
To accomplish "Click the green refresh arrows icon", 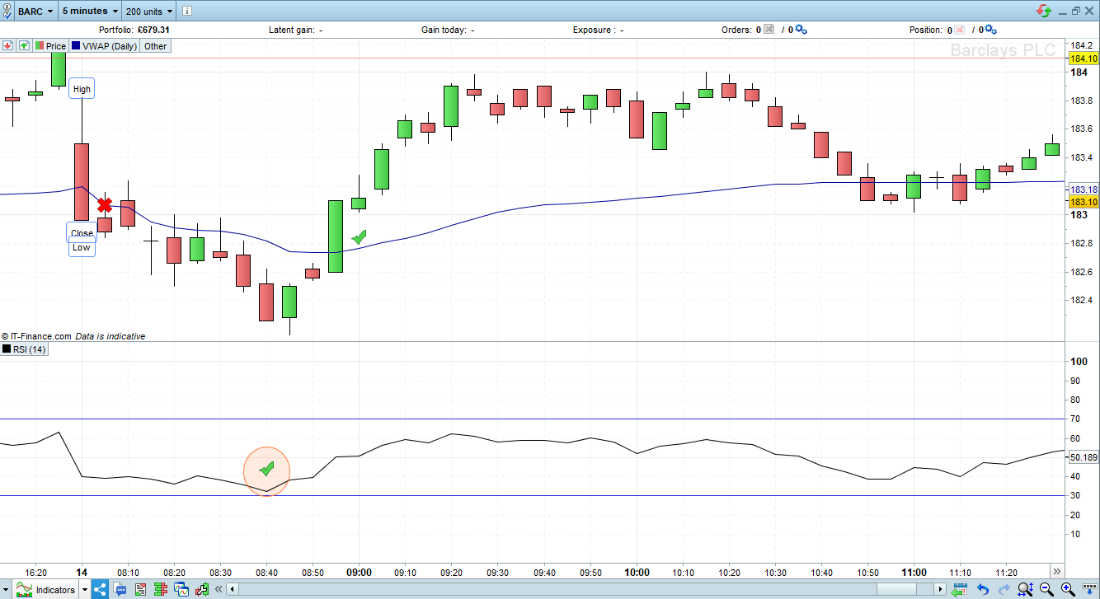I will (x=1041, y=11).
